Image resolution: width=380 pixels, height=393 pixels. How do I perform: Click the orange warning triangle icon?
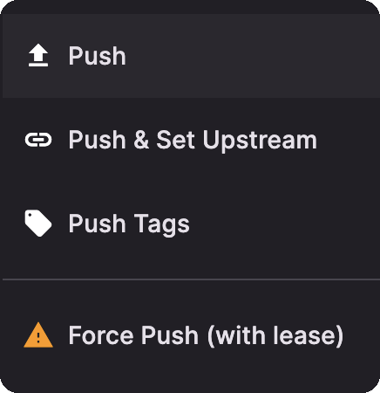point(38,335)
